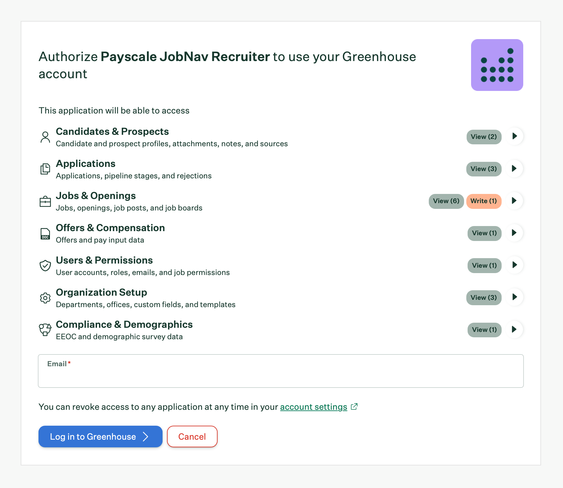
Task: Click the external link icon after account settings
Action: point(354,407)
